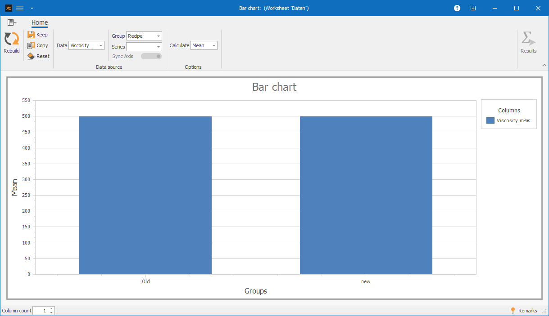Click the Reset eraser icon
This screenshot has height=316, width=549.
tap(31, 56)
